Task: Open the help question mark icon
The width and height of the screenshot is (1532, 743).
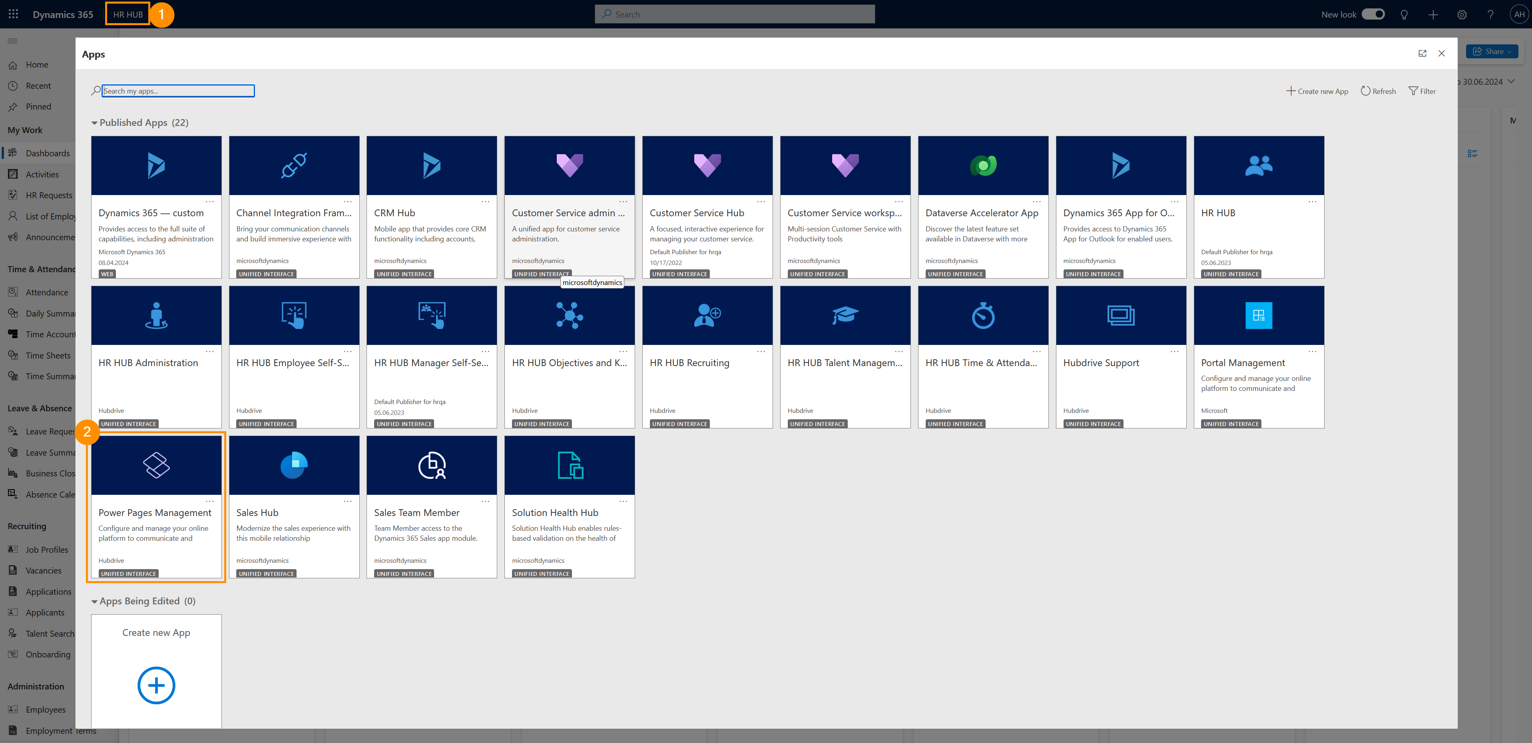Action: (1490, 14)
